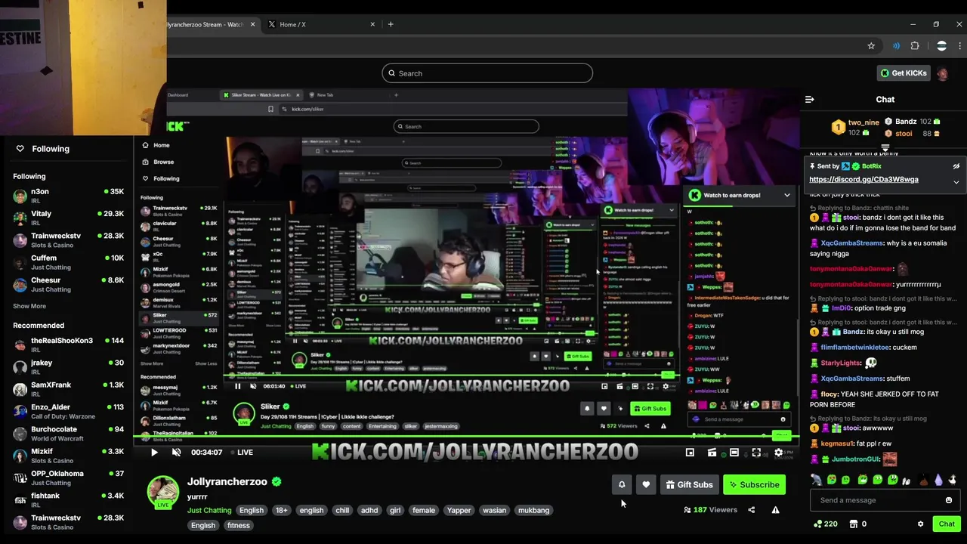Image resolution: width=967 pixels, height=544 pixels.
Task: Open Vitaly's channel in sidebar
Action: tap(68, 218)
